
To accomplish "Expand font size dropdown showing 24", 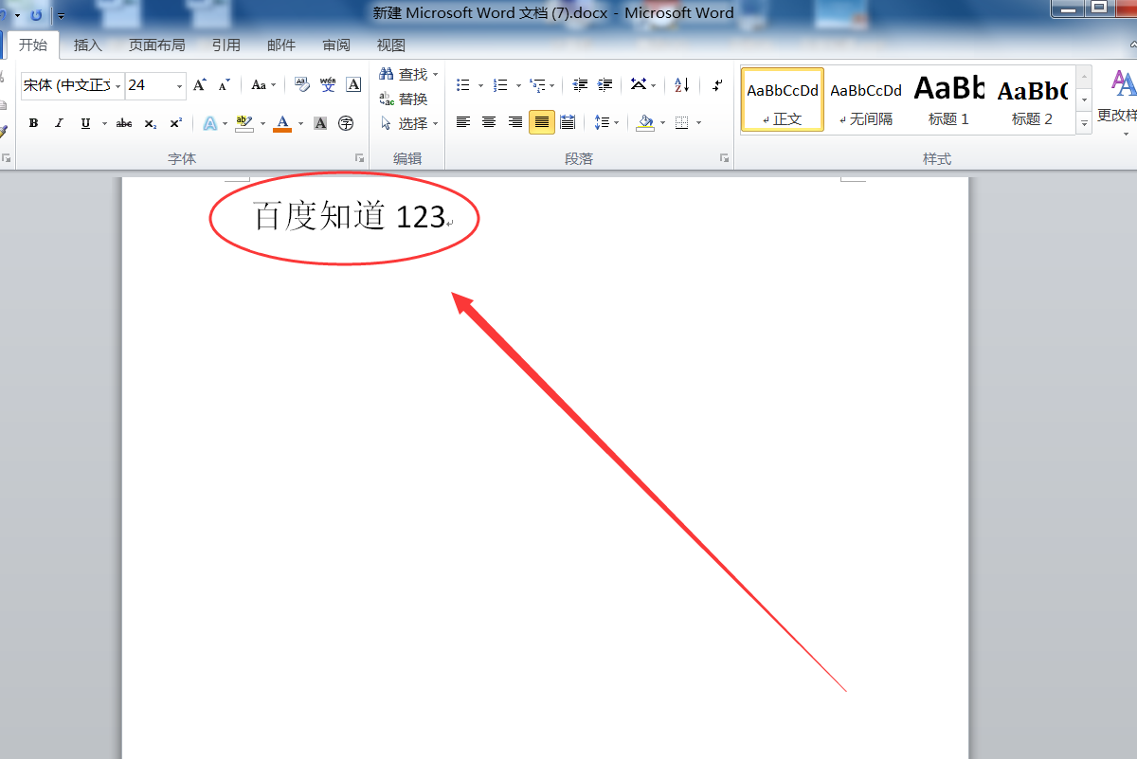I will pyautogui.click(x=180, y=86).
